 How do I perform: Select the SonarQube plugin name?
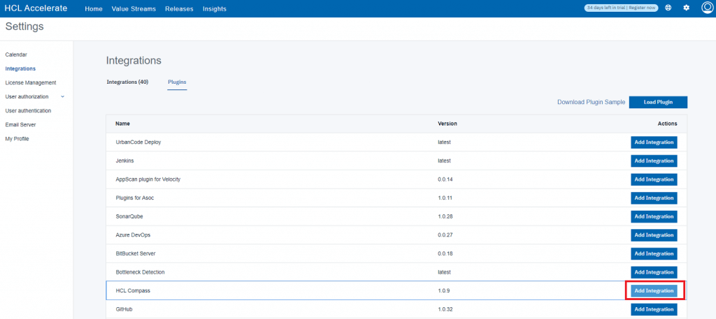129,216
